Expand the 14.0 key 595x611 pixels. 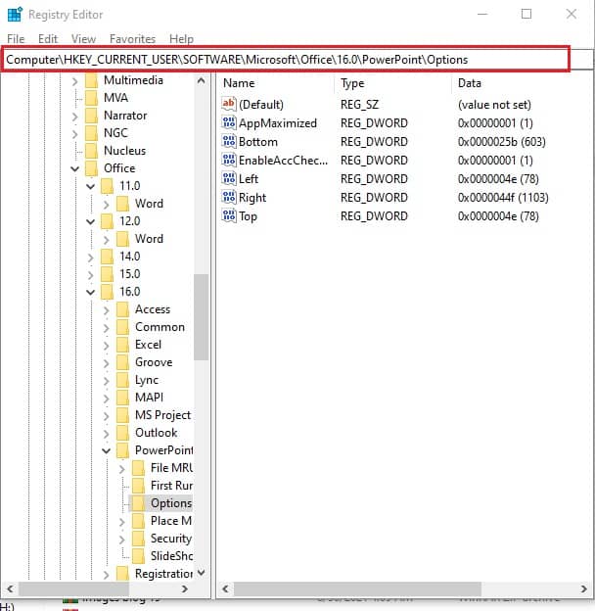tap(90, 258)
